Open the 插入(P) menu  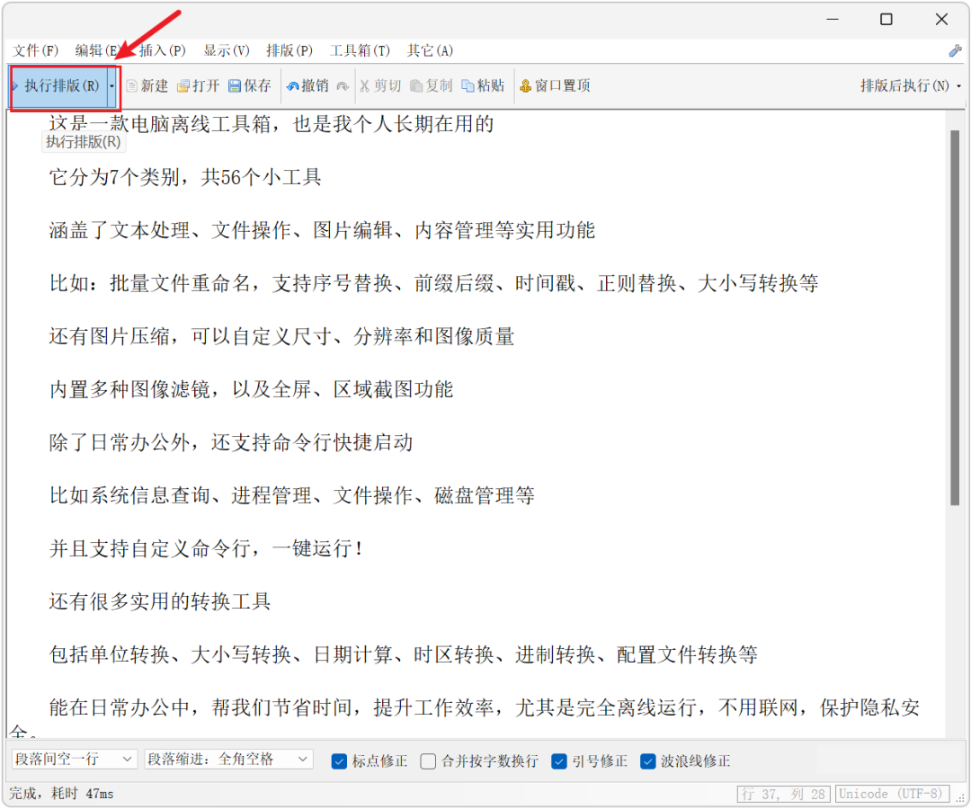click(162, 50)
